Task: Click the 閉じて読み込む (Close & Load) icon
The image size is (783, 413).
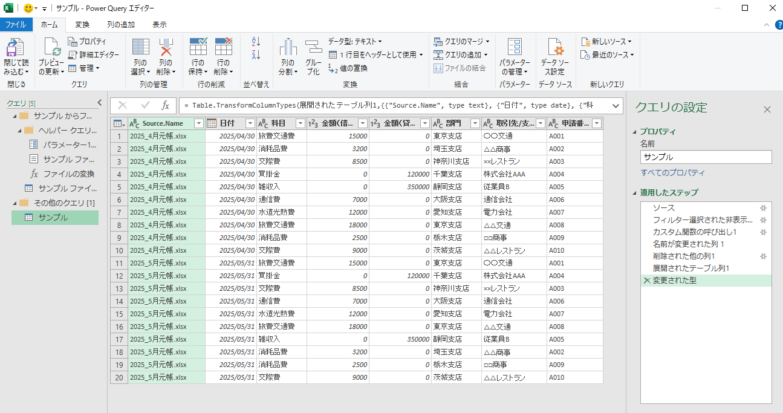Action: (x=15, y=48)
